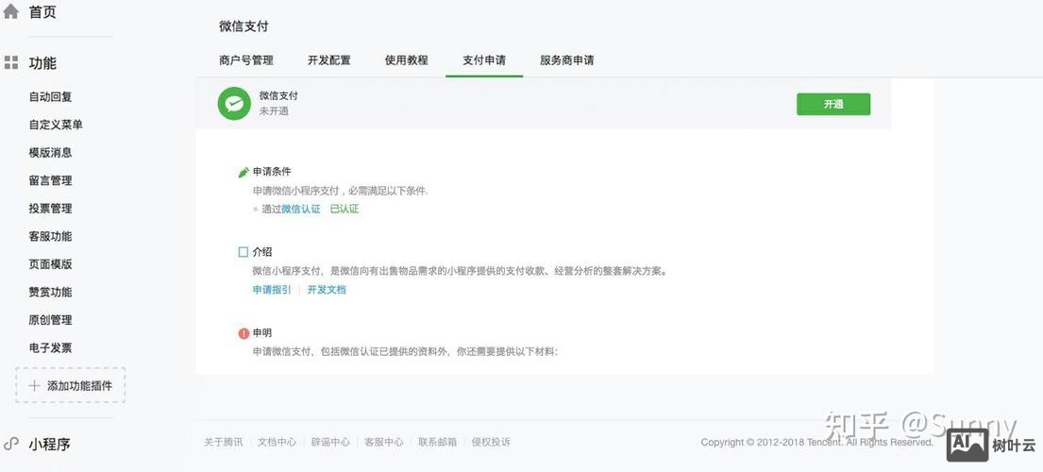Click the green WeChat Pay logo icon
The height and width of the screenshot is (472, 1043).
point(234,104)
